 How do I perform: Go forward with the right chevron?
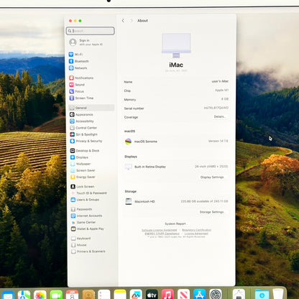click(x=132, y=21)
